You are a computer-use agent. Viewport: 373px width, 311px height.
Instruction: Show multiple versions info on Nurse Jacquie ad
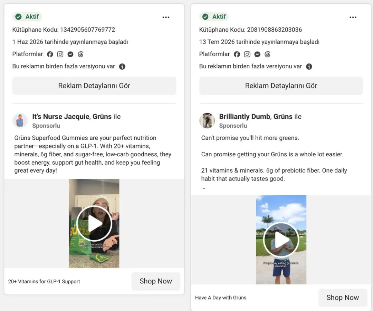(122, 67)
